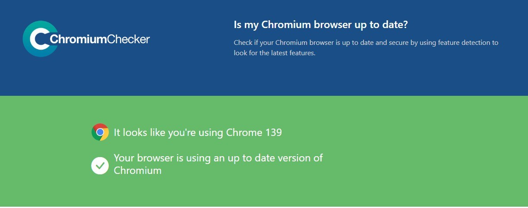The width and height of the screenshot is (528, 208).
Task: Click the word "Chromium" ending the status message
Action: click(x=138, y=170)
